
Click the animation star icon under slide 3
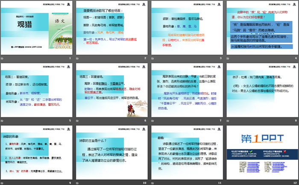(x=152, y=59)
